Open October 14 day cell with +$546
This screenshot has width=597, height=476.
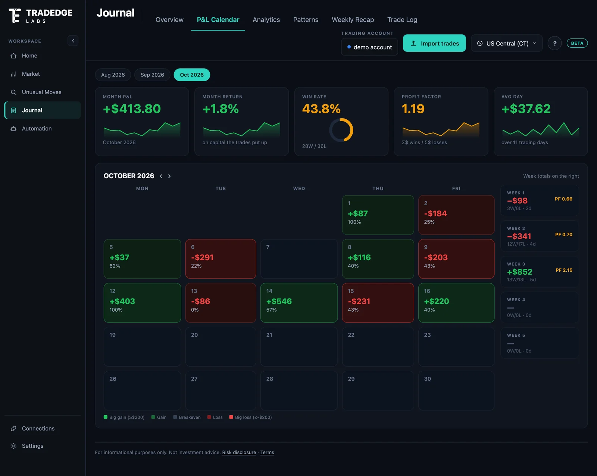pos(299,303)
